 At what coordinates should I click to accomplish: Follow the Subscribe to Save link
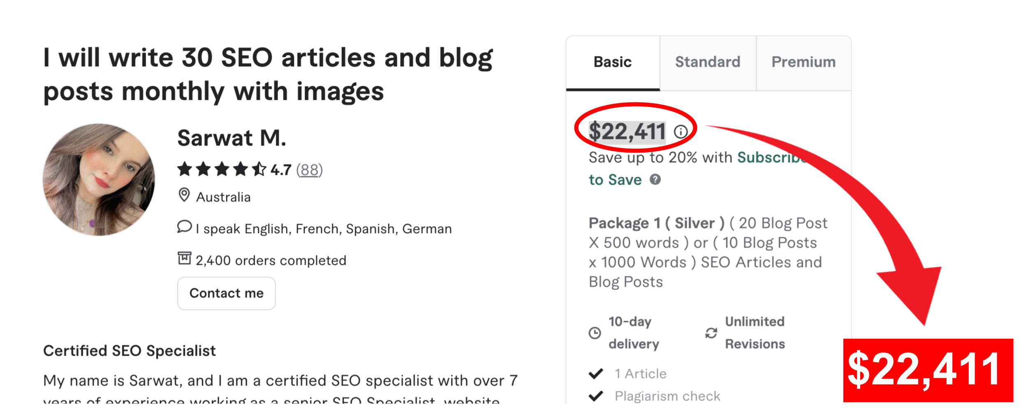615,180
